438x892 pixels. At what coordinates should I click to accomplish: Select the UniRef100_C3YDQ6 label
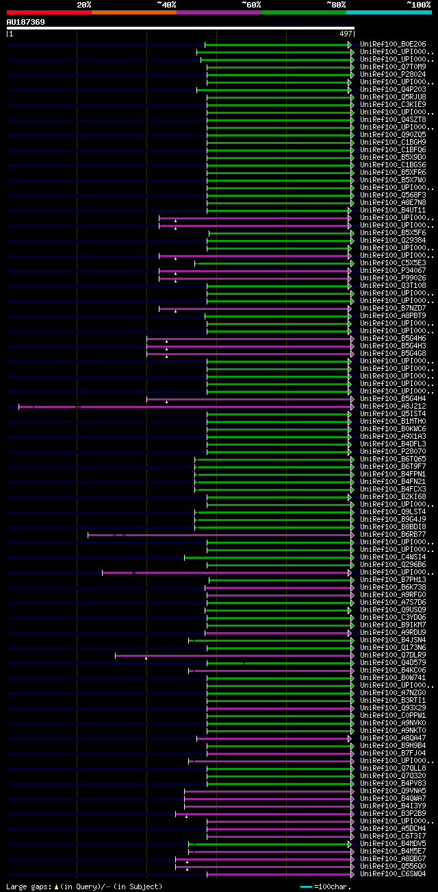(x=394, y=618)
